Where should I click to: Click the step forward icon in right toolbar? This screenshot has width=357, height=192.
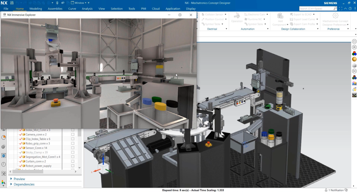pyautogui.click(x=354, y=71)
